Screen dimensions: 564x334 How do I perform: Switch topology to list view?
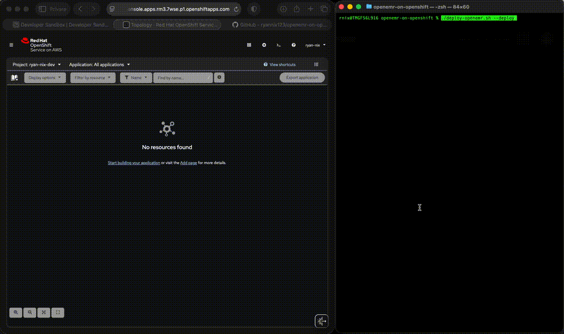pyautogui.click(x=316, y=64)
